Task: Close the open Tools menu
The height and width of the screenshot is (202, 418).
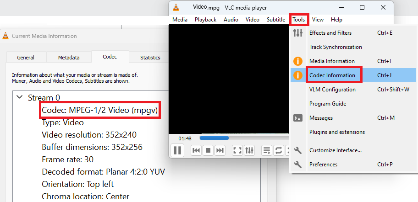Action: (x=299, y=20)
